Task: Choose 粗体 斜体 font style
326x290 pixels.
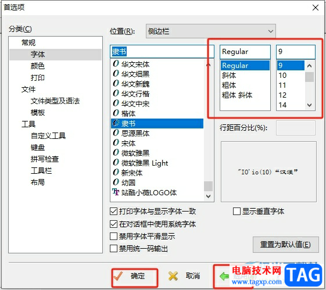Action: point(237,95)
